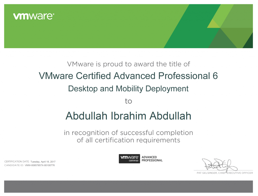Click the 'CERTIFICATION DATE:' label

point(17,162)
